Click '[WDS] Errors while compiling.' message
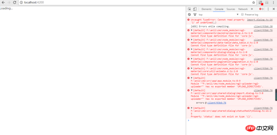 [x=210, y=27]
